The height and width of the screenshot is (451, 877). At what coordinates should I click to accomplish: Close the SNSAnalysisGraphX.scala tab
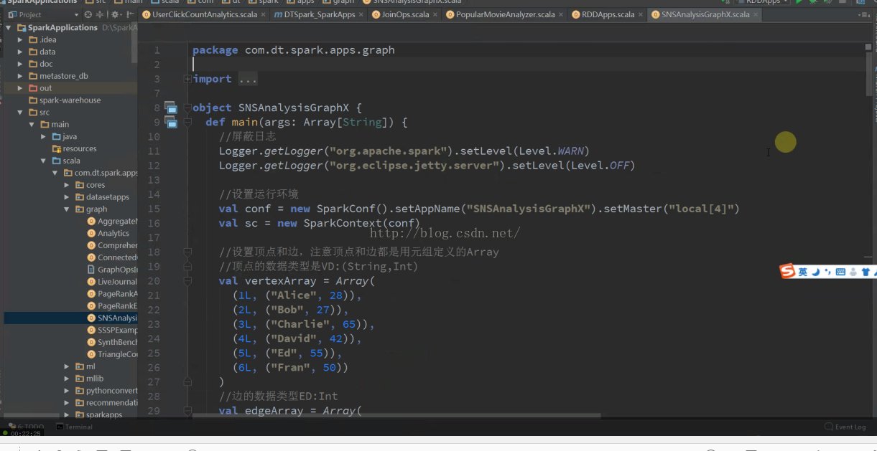pos(756,14)
